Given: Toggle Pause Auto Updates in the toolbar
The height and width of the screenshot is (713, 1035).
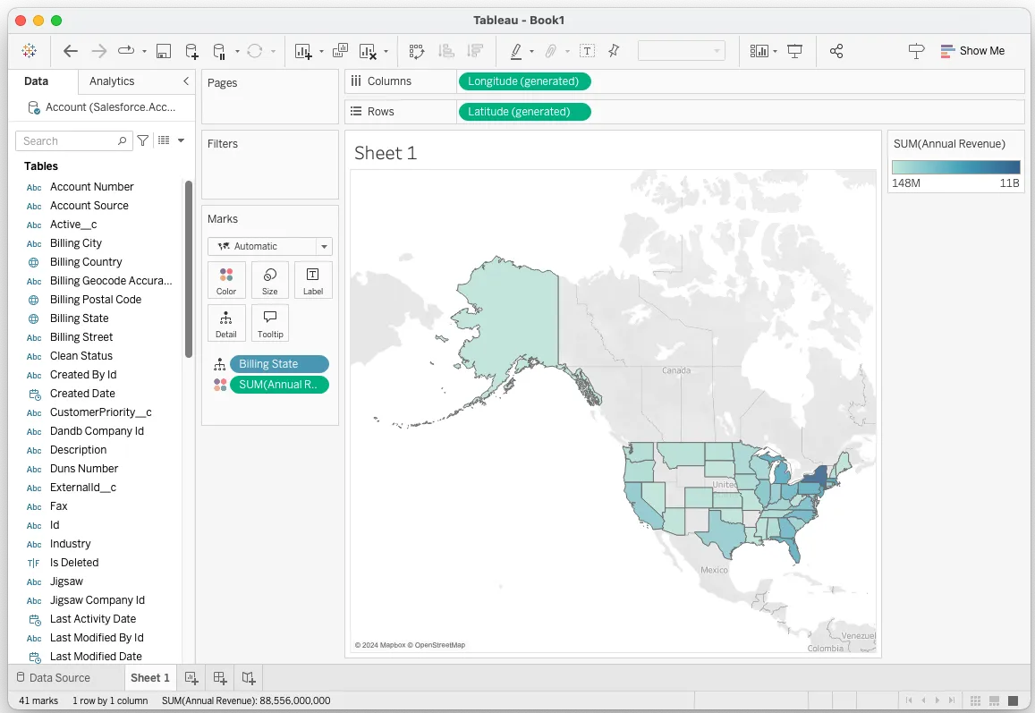Looking at the screenshot, I should point(220,51).
